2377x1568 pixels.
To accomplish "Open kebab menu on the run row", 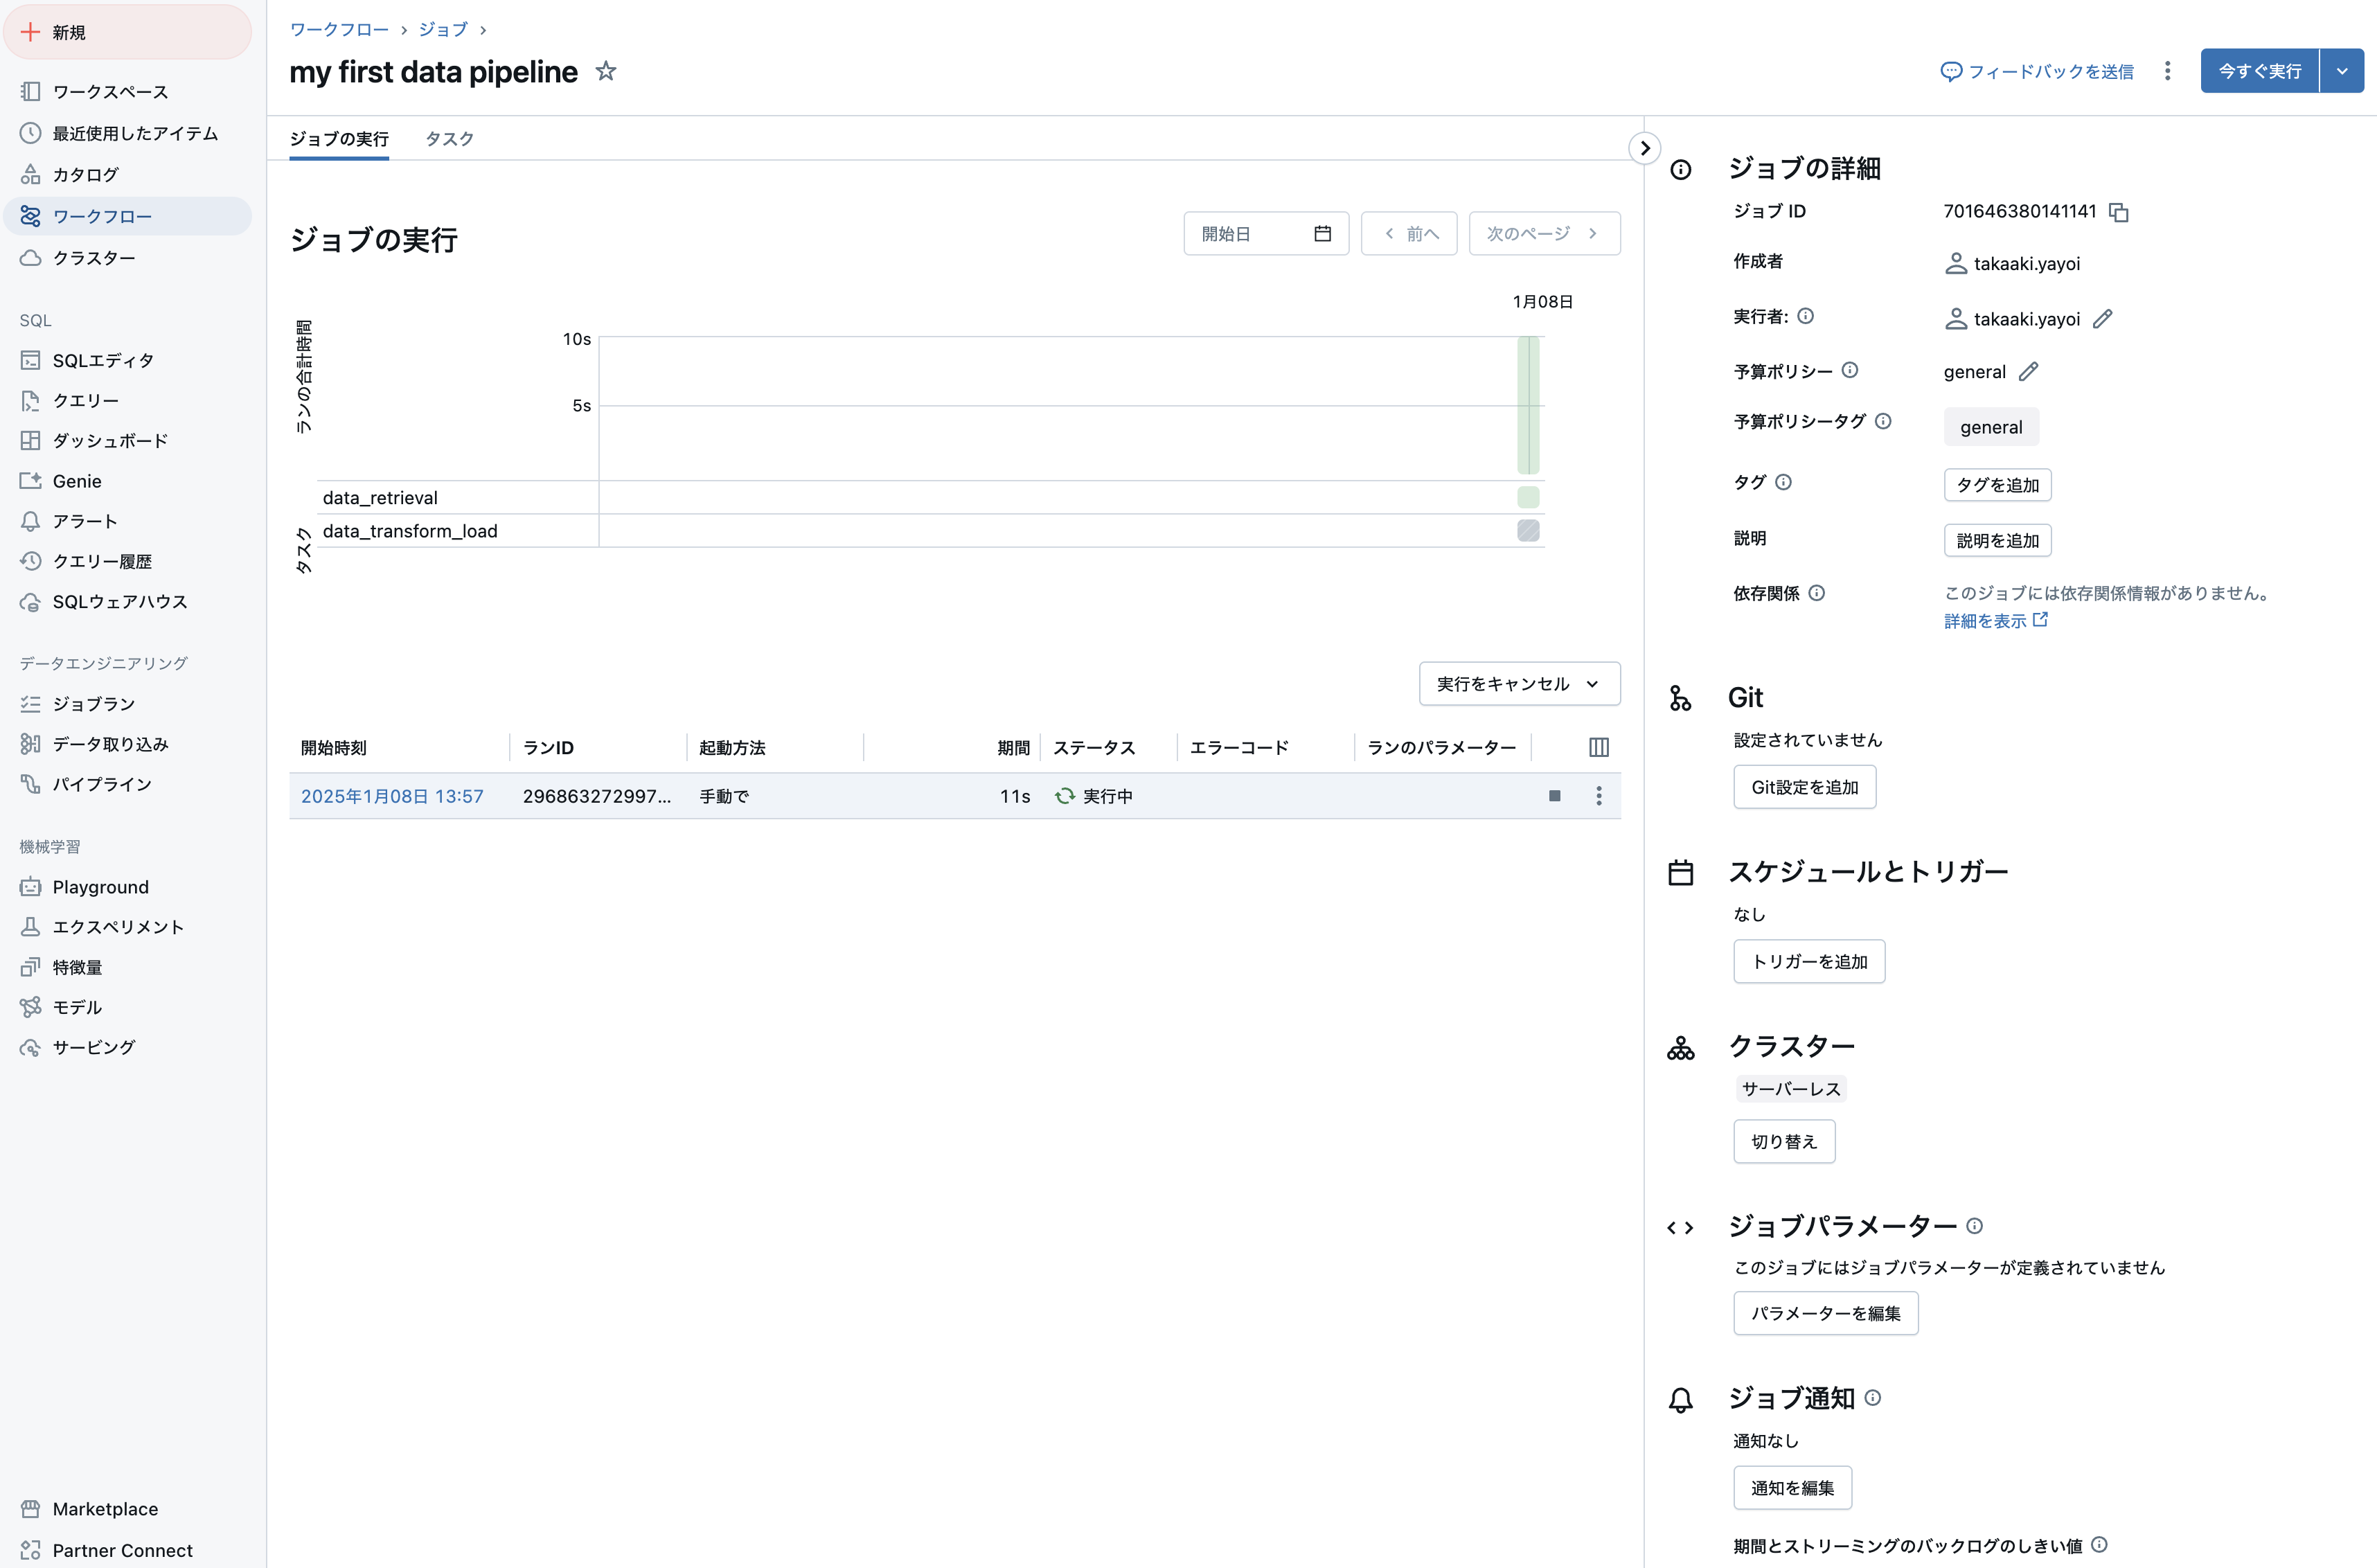I will click(x=1598, y=796).
